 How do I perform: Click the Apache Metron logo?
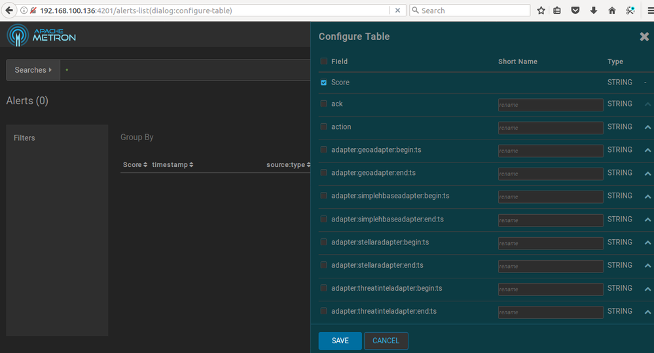tap(41, 35)
